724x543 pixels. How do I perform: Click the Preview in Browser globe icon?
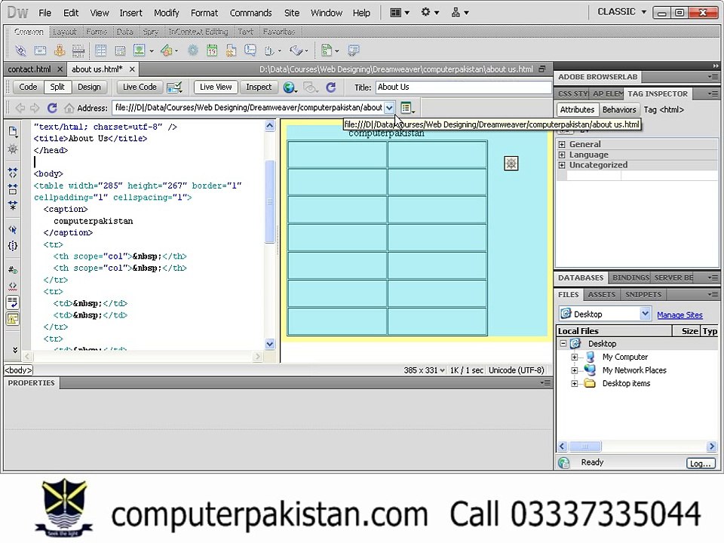point(289,87)
